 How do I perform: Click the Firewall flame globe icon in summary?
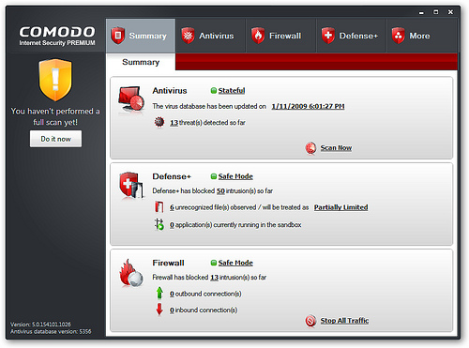point(131,273)
